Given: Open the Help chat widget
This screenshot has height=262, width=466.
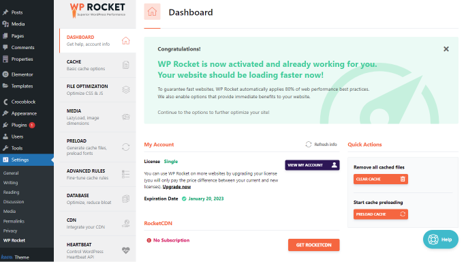Looking at the screenshot, I should click(440, 239).
